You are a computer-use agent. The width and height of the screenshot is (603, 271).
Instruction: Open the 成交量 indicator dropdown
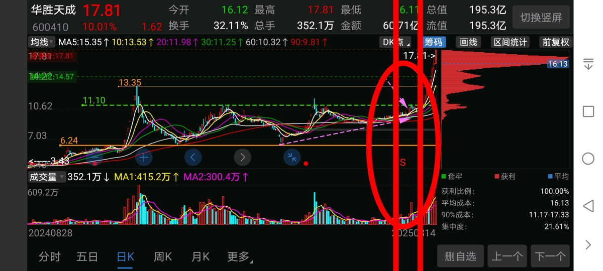(x=47, y=177)
